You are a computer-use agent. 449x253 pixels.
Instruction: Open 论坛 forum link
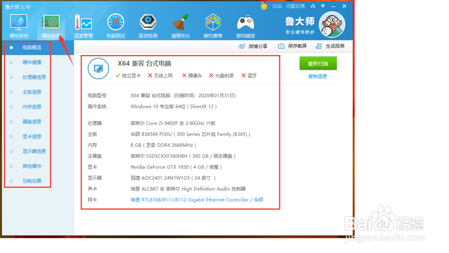click(x=277, y=6)
